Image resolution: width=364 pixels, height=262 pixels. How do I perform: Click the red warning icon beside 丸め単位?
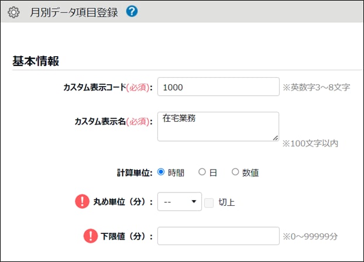82,201
